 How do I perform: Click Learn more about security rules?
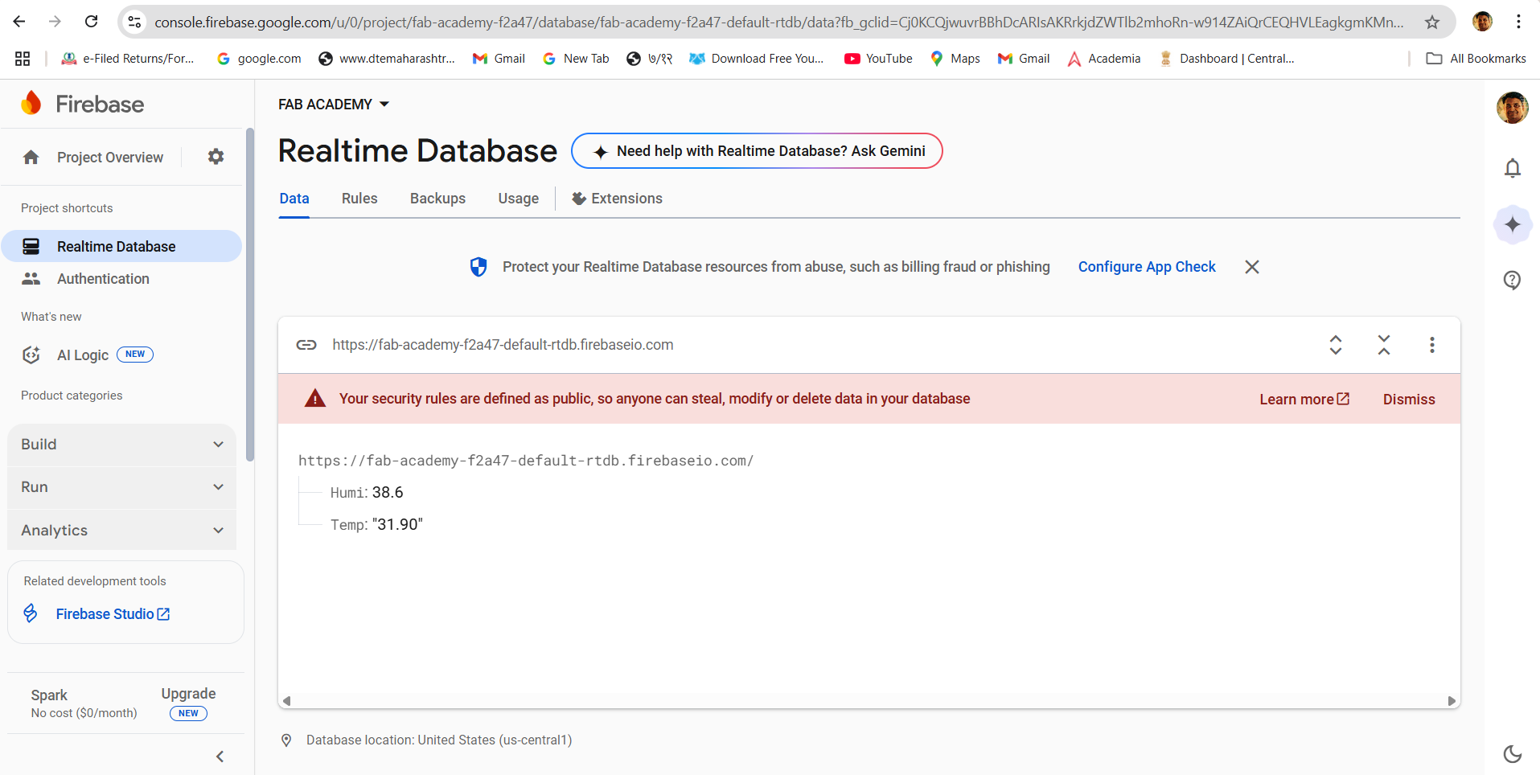pos(1304,400)
